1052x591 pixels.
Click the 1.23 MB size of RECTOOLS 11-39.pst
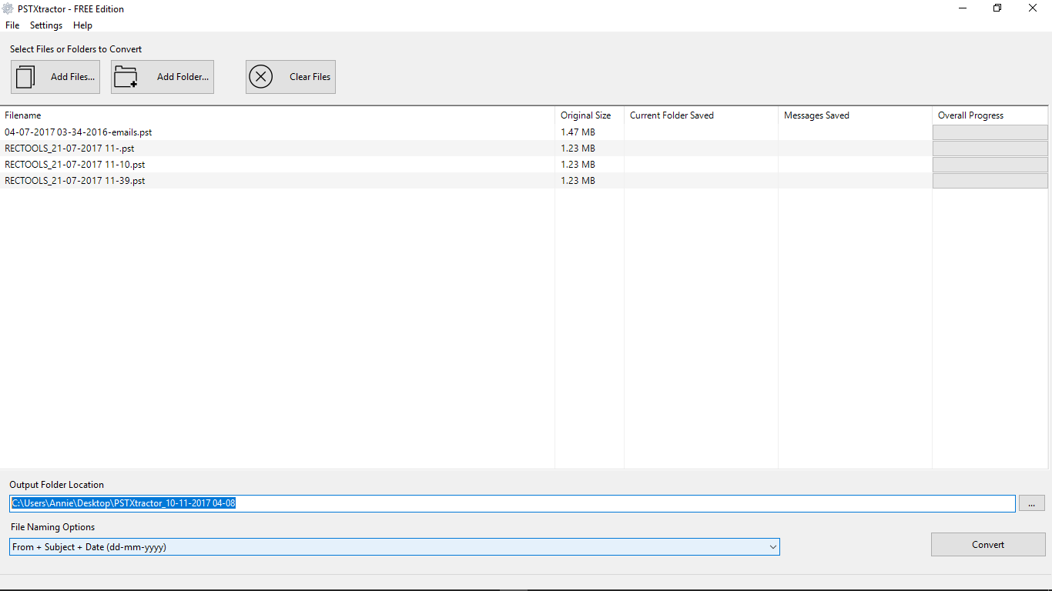(578, 181)
